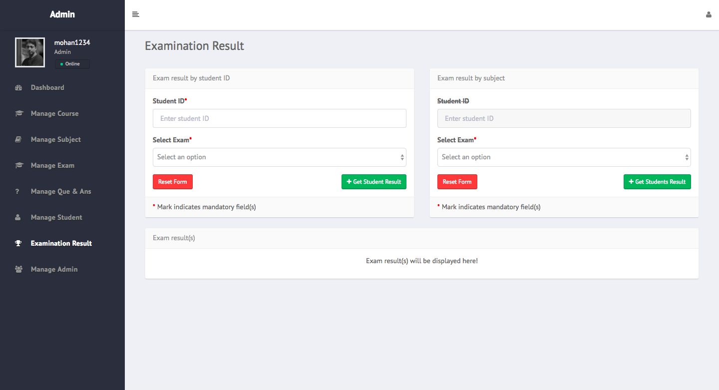Viewport: 719px width, 390px height.
Task: Open the Dashboard via its speedometer icon
Action: 18,87
